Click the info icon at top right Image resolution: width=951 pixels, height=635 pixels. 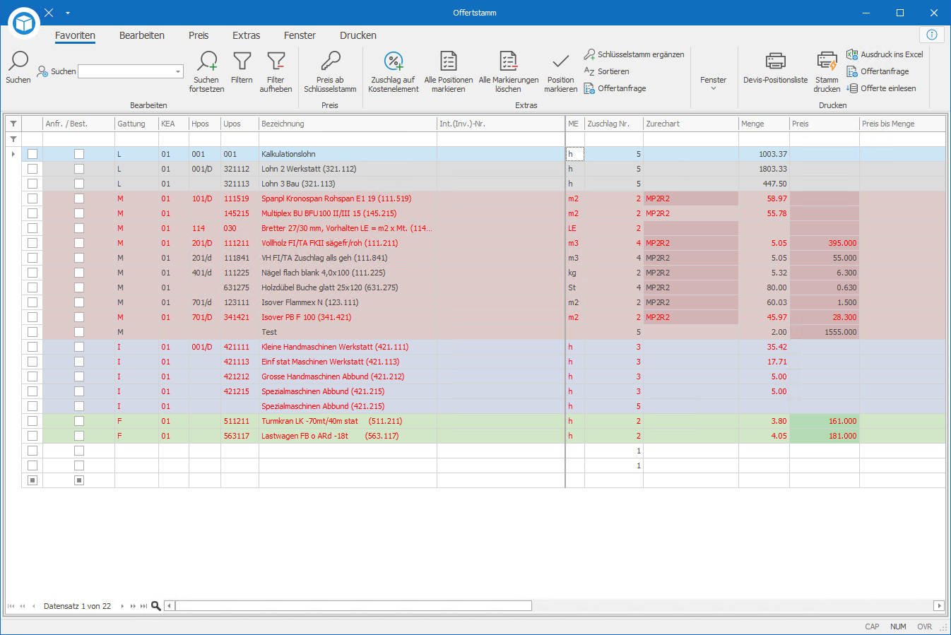(x=932, y=35)
